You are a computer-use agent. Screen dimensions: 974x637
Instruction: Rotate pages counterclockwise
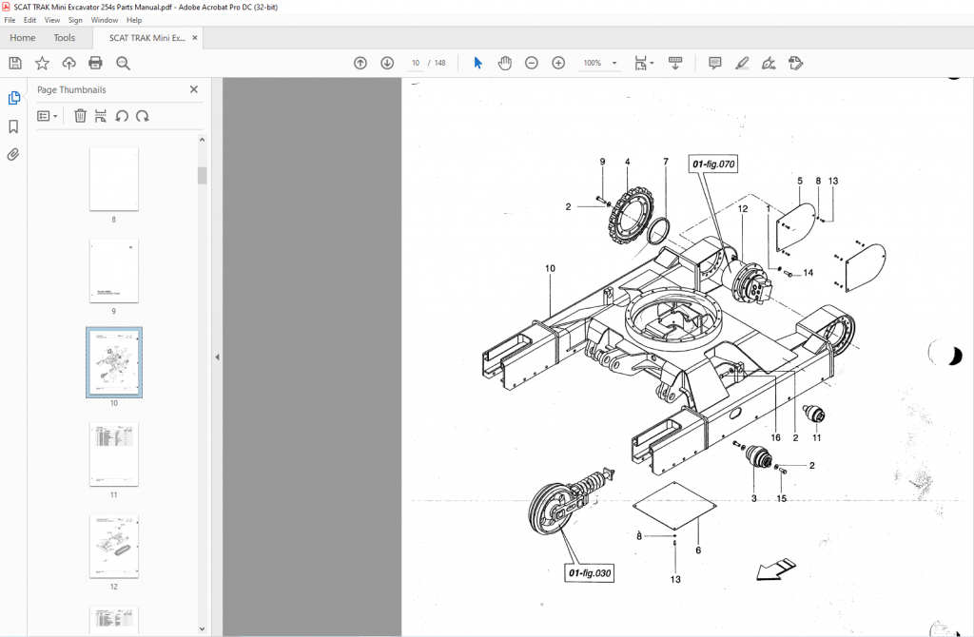[122, 115]
